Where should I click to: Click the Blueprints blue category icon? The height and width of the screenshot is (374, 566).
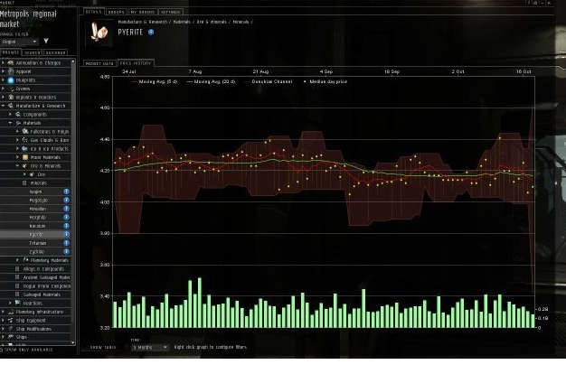(x=11, y=80)
